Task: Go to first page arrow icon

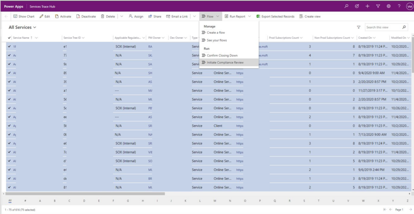Action: point(386,210)
